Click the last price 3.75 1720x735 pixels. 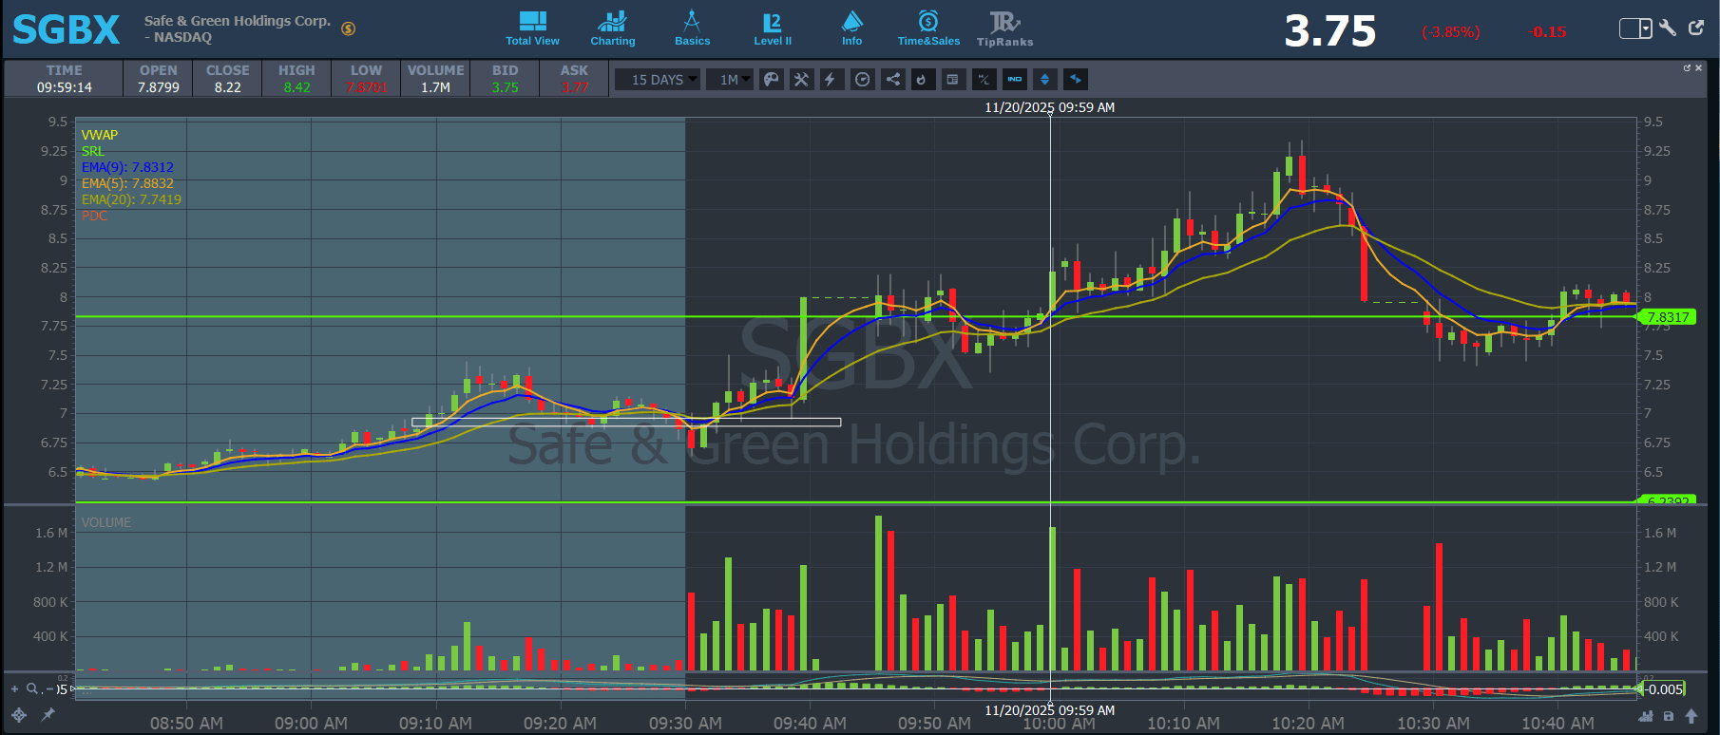click(x=1330, y=31)
